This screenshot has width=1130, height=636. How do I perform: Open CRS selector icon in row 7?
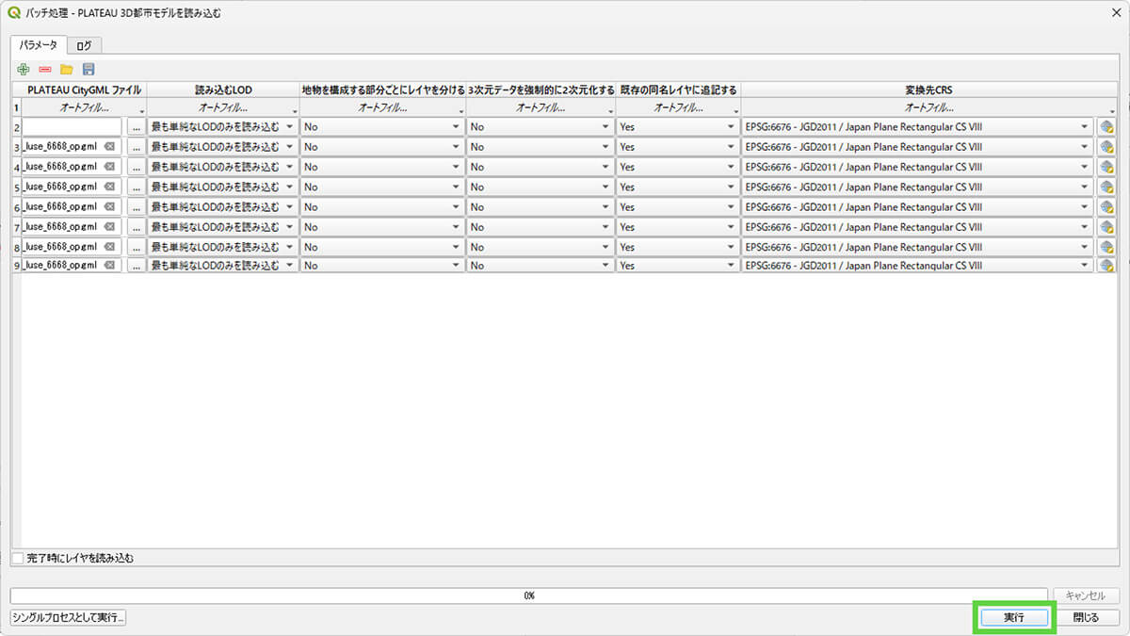1106,226
